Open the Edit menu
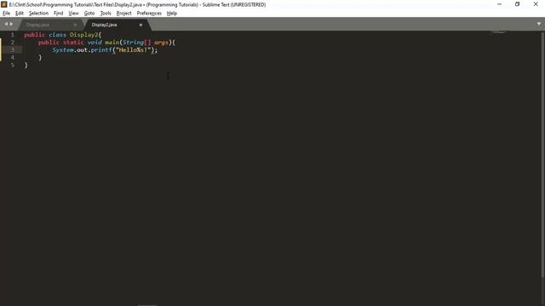Image resolution: width=545 pixels, height=306 pixels. (x=19, y=14)
